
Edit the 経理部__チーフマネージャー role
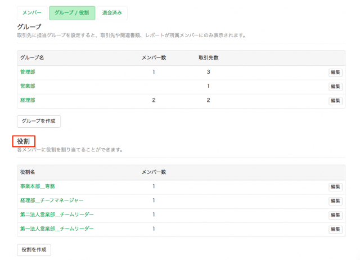point(335,201)
